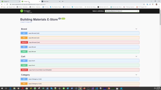The height and width of the screenshot is (90, 161).
Task: Expand PUT /api/Brand/{id} operation
Action: pos(80,38)
